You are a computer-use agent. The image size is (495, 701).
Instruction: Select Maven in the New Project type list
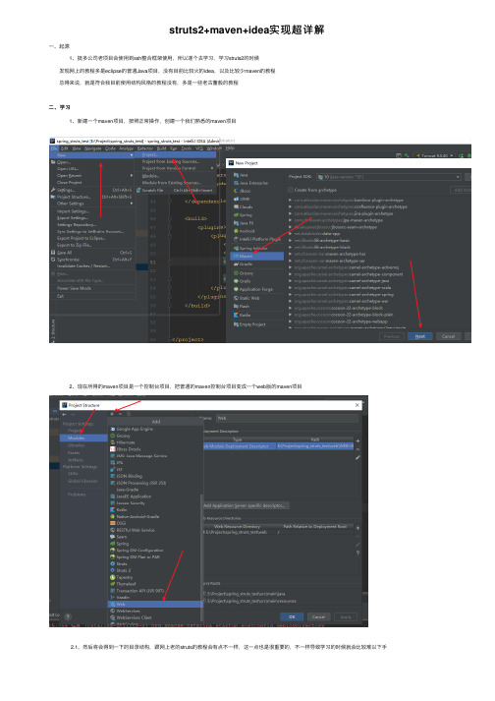[257, 257]
